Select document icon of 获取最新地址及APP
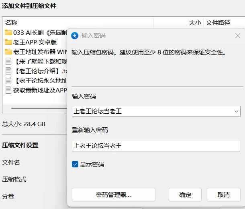 [x=8, y=90]
